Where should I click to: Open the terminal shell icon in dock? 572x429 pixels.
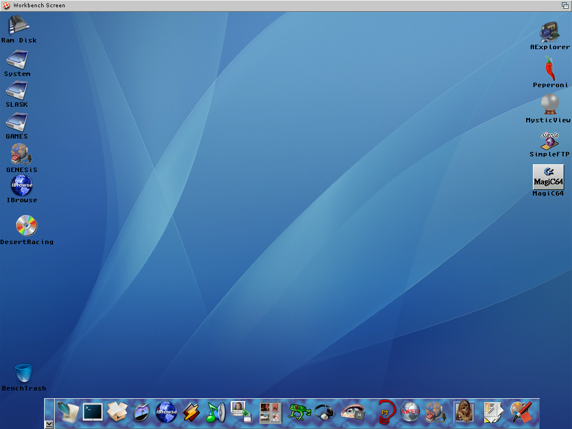(92, 412)
